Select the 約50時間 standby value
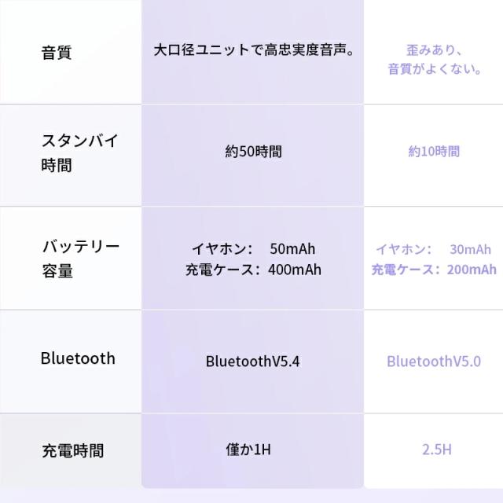Screen dimensions: 503x503 [252, 152]
